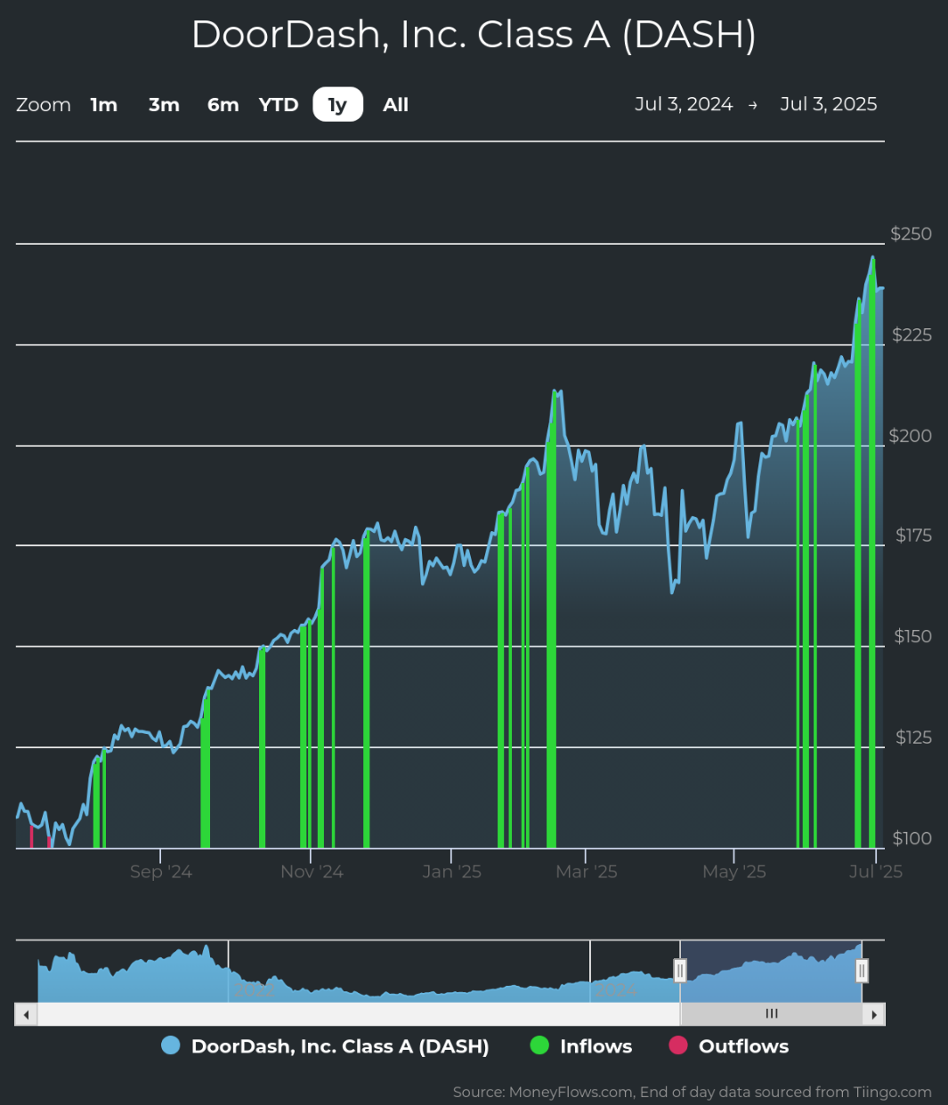Click the Mar '25 axis label
The width and height of the screenshot is (948, 1105).
(x=586, y=872)
